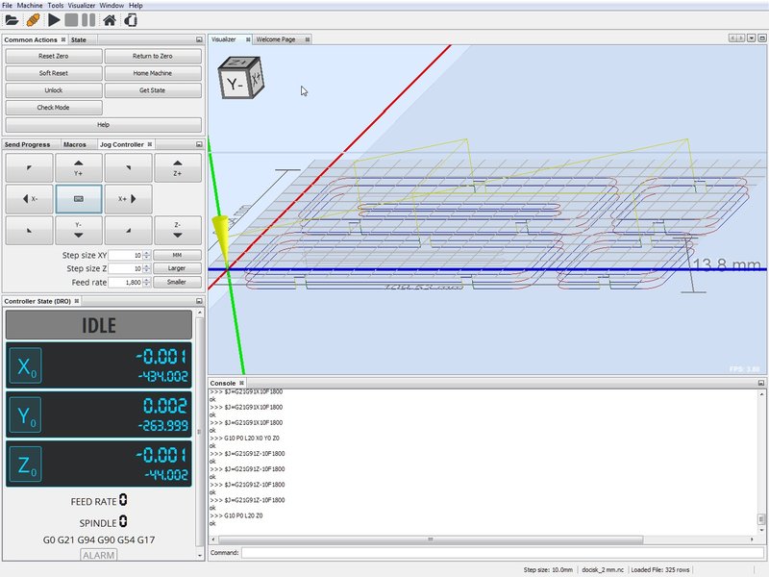Jog diagonally with the down-left arrow button
Image resolution: width=769 pixels, height=577 pixels.
(30, 230)
